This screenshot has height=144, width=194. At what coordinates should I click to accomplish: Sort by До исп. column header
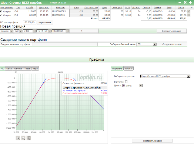click(136, 8)
